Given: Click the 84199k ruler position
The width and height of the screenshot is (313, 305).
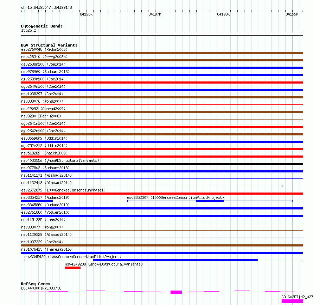Looking at the screenshot, I should pos(292,14).
